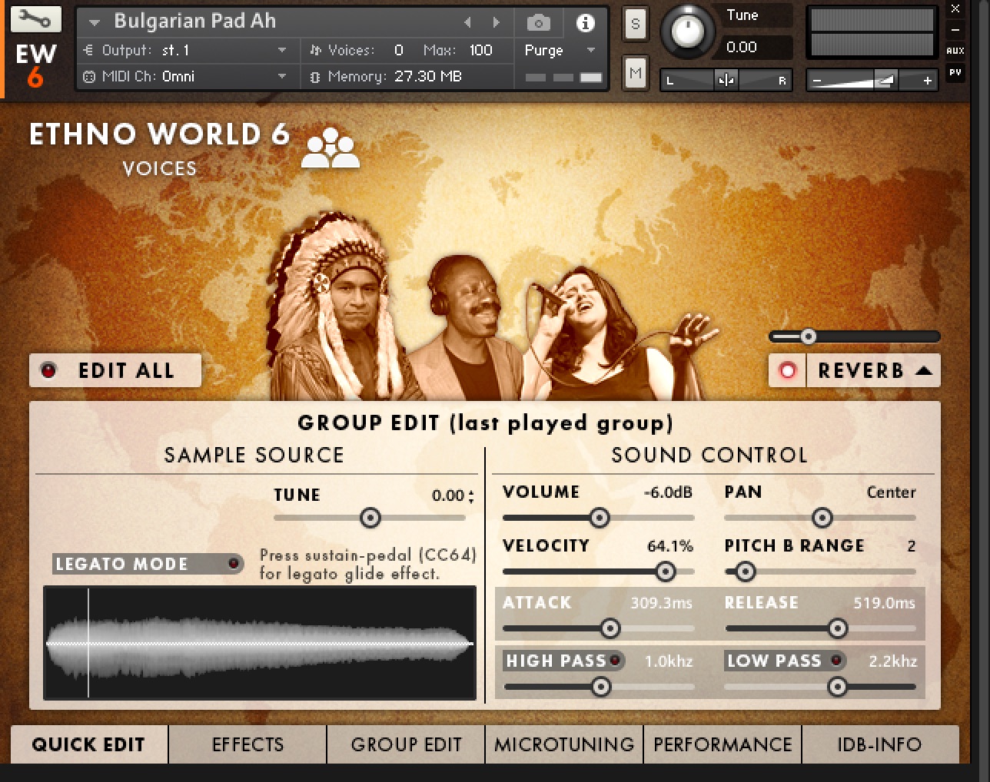The width and height of the screenshot is (990, 782).
Task: Click the Sample Source Tune slider
Action: (x=370, y=518)
